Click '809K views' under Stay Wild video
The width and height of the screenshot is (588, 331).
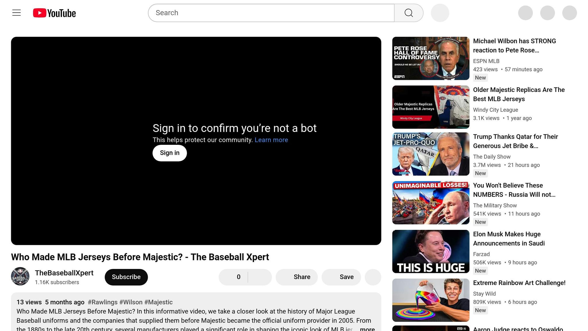tap(487, 302)
